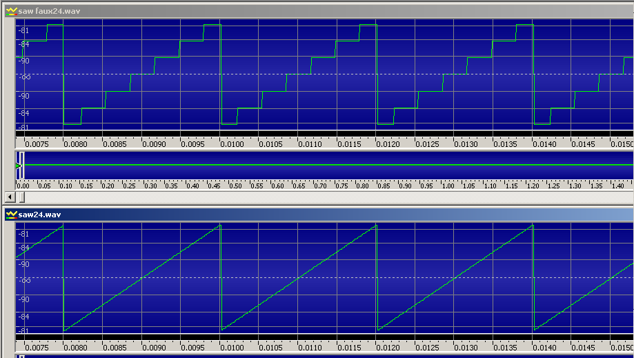Click 0.0090 on saw faux24.wav time ruler
This screenshot has width=634, height=358.
pos(154,144)
